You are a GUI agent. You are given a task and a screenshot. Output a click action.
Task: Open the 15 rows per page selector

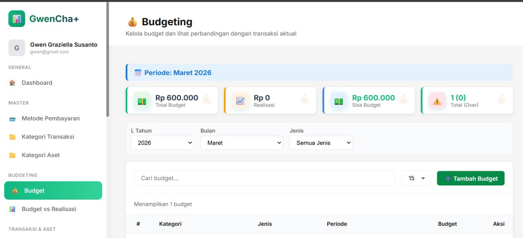[416, 178]
